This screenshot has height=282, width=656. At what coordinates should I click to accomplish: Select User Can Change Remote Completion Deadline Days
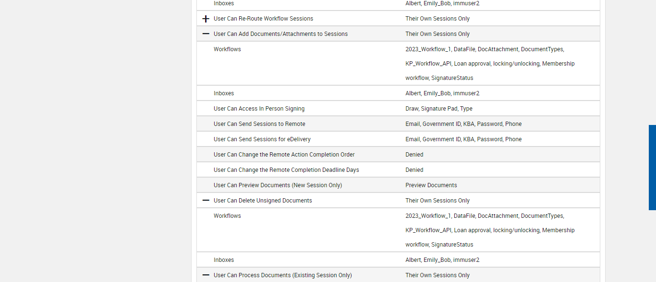(286, 170)
